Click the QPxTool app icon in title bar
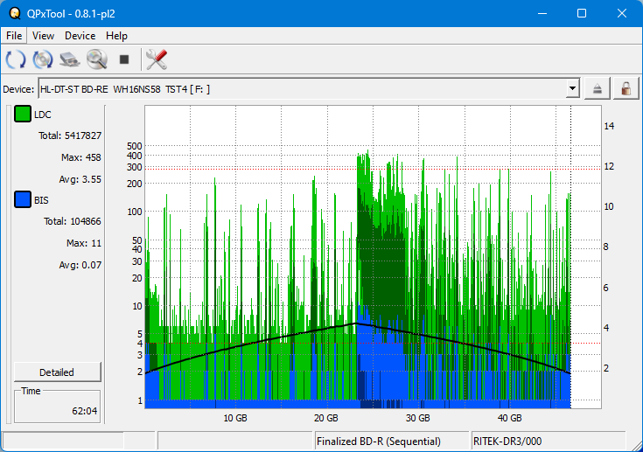Screen dimensions: 643x452 (15, 13)
